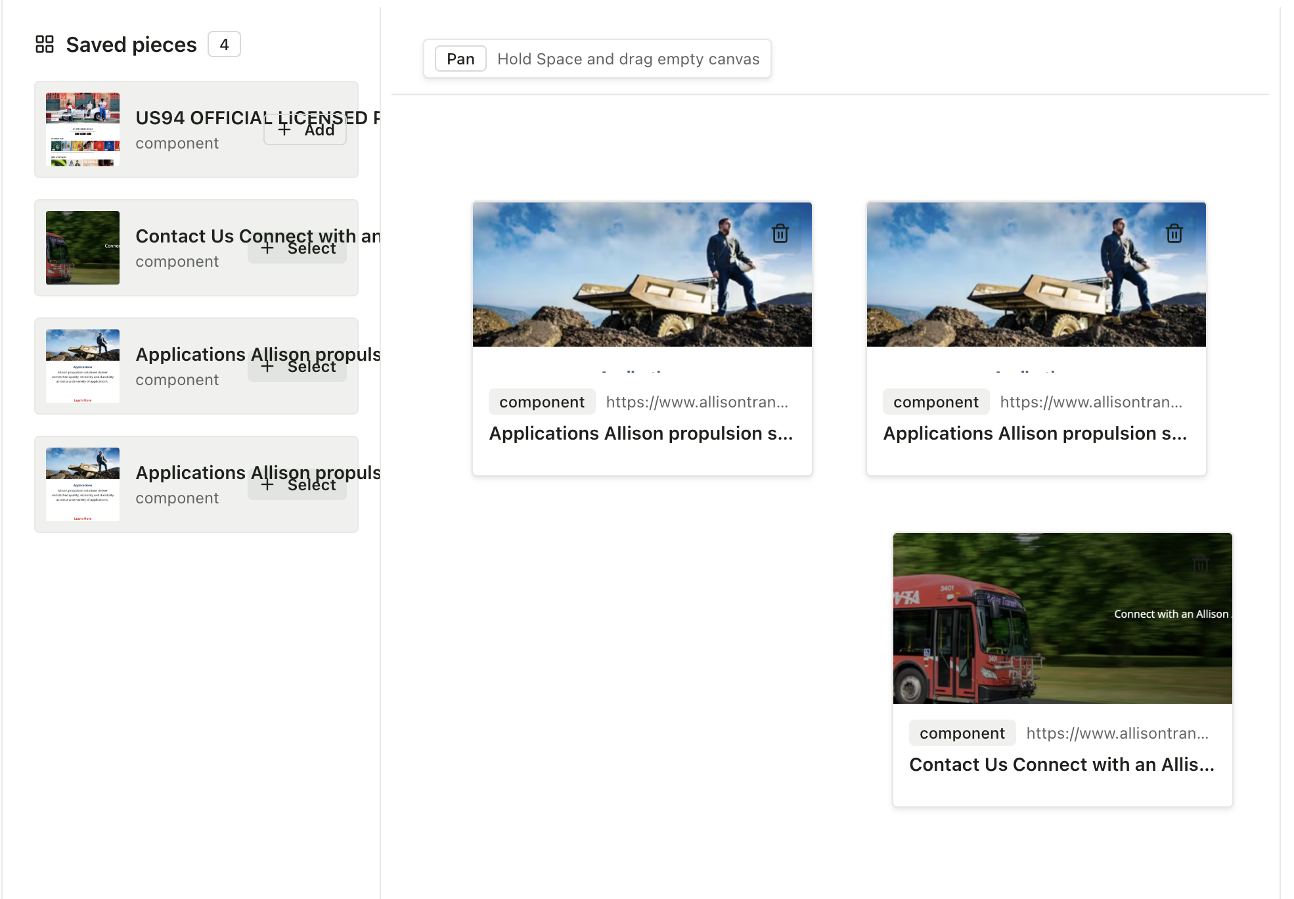
Task: Activate the Pan button
Action: pyautogui.click(x=460, y=58)
